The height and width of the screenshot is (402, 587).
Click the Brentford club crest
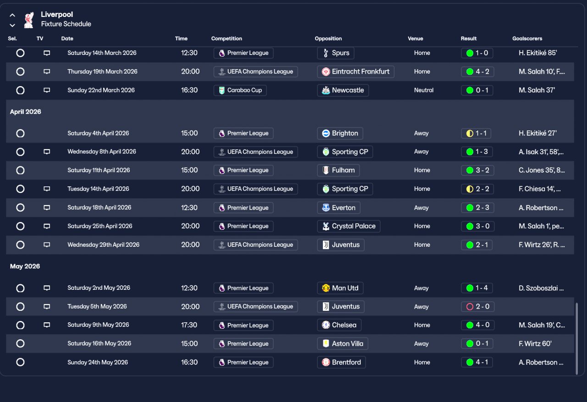click(326, 362)
